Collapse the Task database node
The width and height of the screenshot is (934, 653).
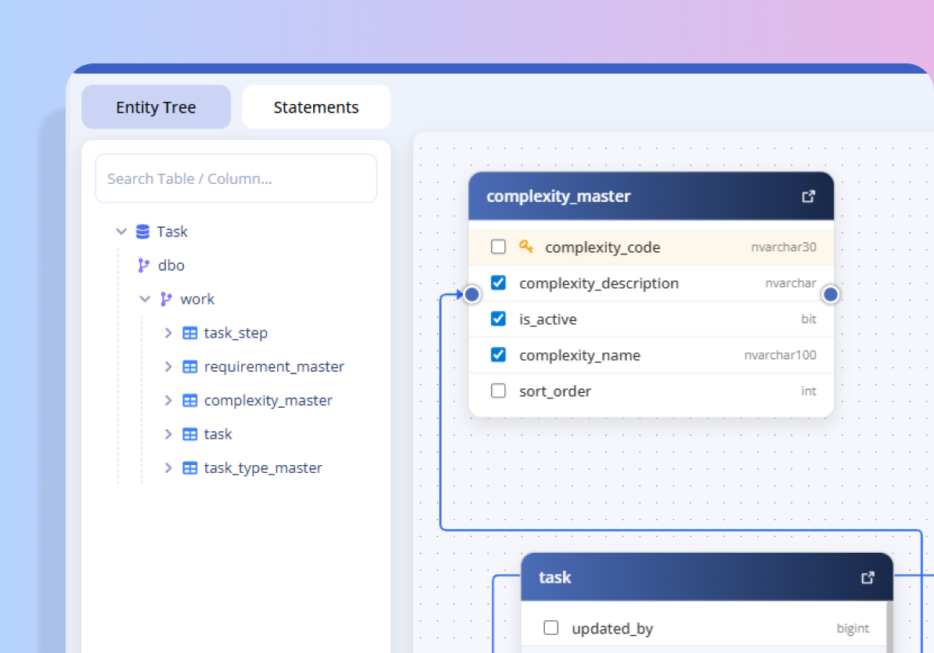(x=121, y=231)
